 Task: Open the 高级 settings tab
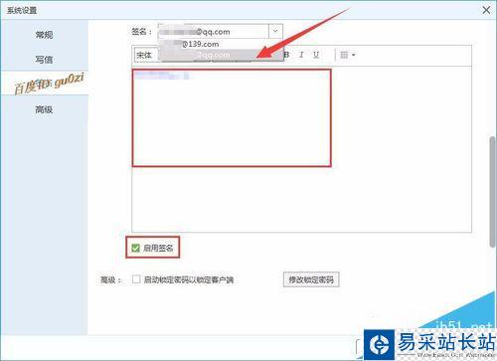[x=44, y=109]
